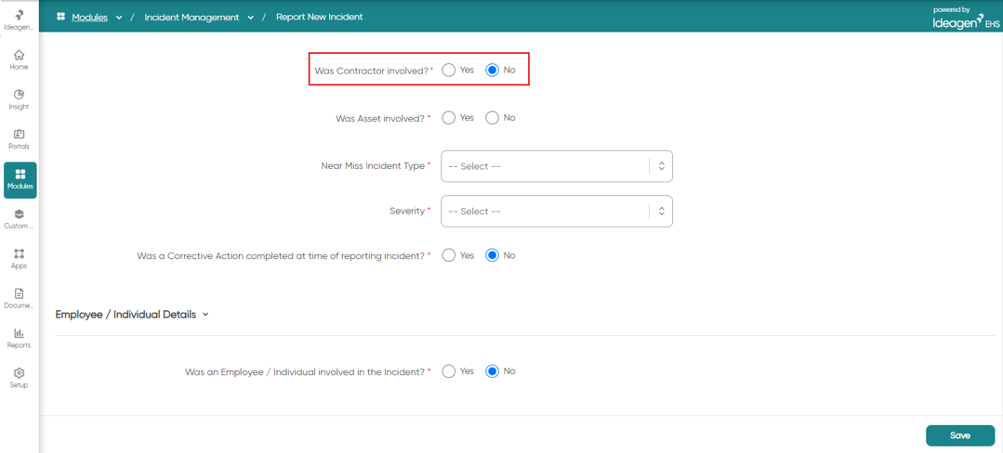Expand the Incident Management breadcrumb menu
This screenshot has height=453, width=1003.
(251, 18)
